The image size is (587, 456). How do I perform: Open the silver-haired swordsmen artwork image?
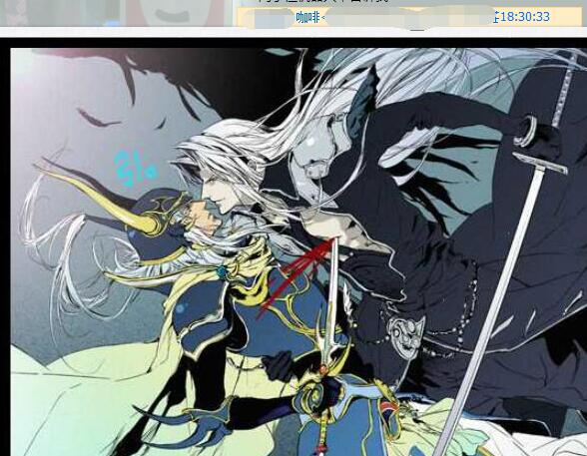coord(298,251)
